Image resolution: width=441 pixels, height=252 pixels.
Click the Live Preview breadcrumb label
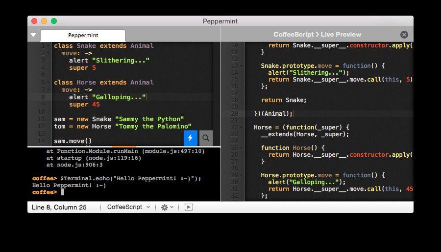[341, 35]
